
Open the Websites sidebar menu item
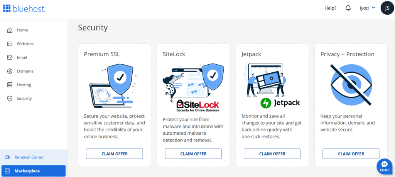point(25,44)
